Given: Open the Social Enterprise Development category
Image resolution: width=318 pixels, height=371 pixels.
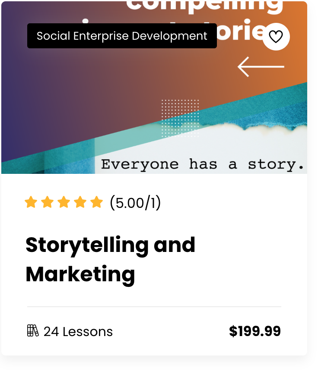Looking at the screenshot, I should [x=122, y=36].
